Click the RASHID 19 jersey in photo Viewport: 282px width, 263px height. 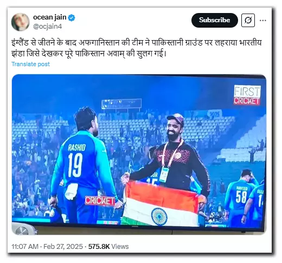click(x=80, y=163)
